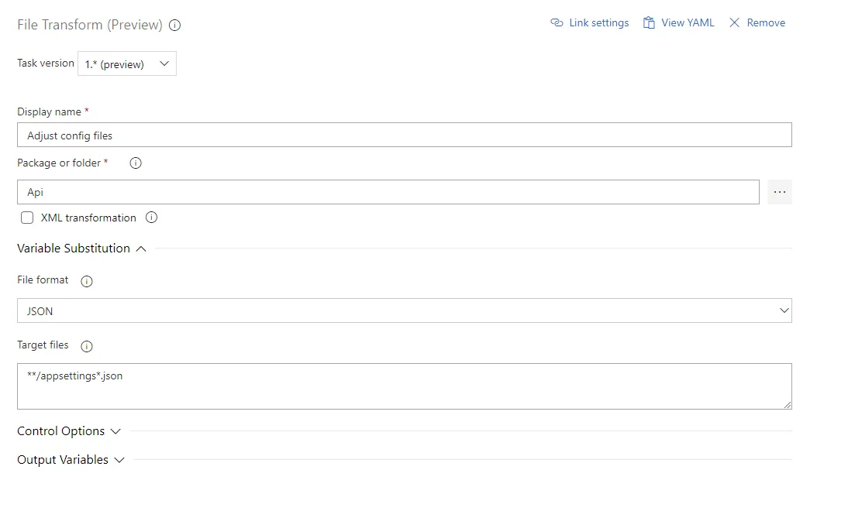Open the Task version dropdown
848x511 pixels.
pos(127,64)
